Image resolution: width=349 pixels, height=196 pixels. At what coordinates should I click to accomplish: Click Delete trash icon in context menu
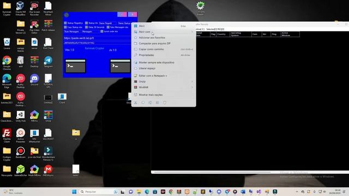165,102
